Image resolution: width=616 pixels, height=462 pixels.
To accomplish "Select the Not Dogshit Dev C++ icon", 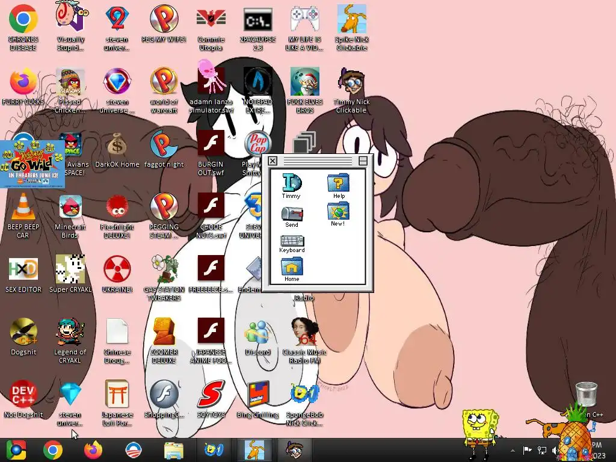I will pyautogui.click(x=23, y=399).
